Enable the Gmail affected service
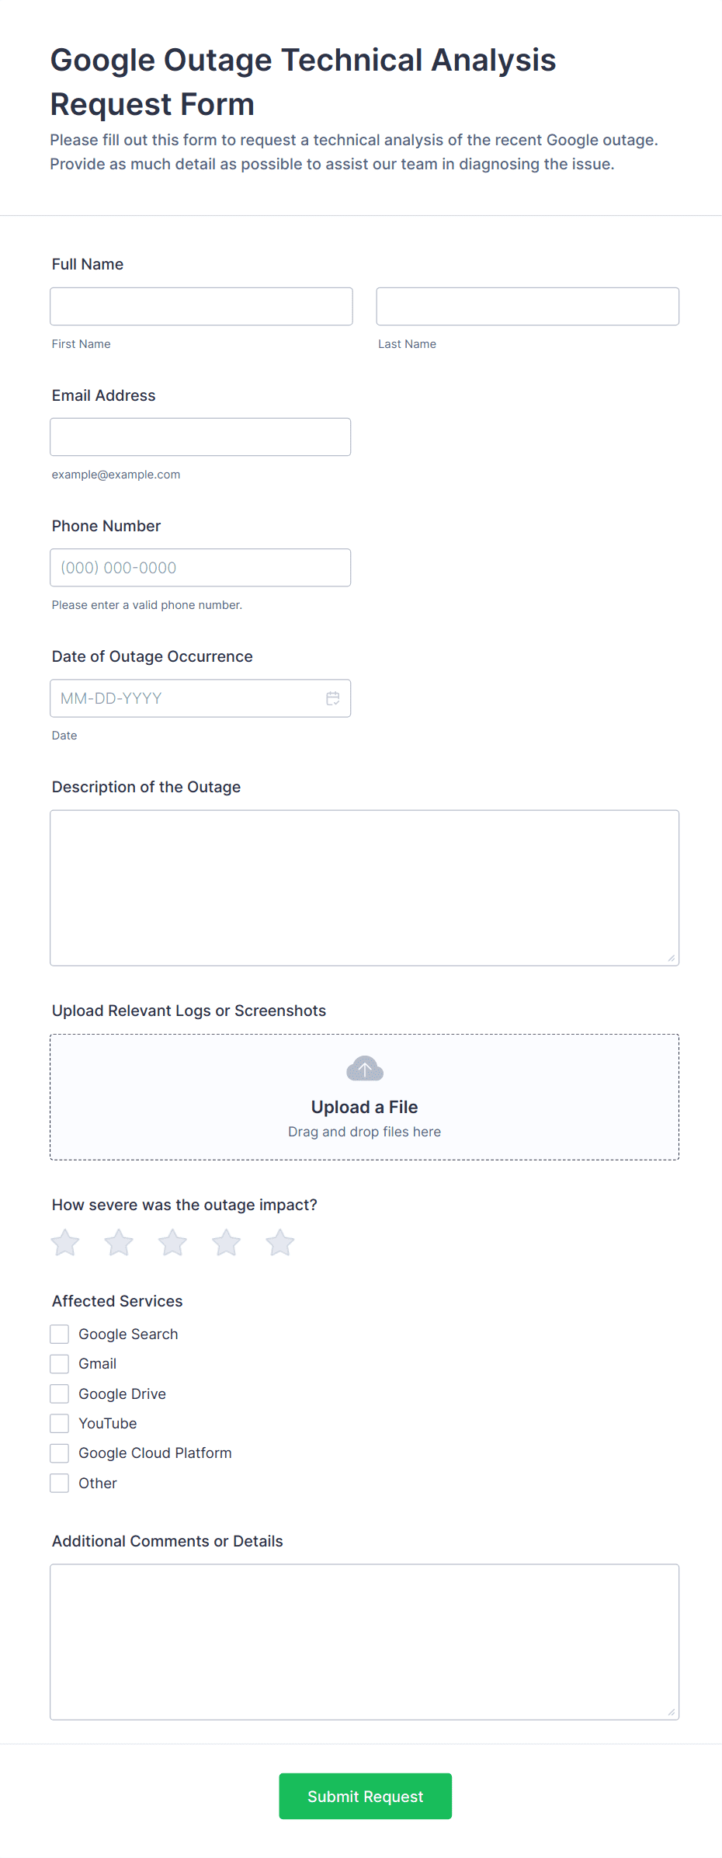This screenshot has height=1858, width=722. pyautogui.click(x=59, y=1363)
